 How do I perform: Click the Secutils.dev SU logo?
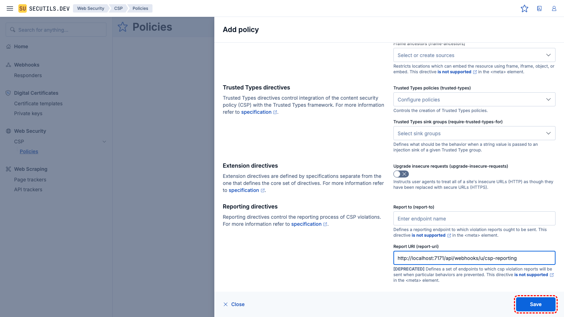(x=23, y=8)
